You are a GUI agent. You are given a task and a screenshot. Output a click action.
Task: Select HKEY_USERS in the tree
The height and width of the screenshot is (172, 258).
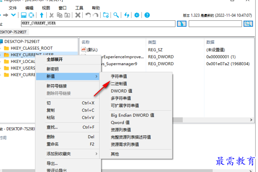pos(23,68)
